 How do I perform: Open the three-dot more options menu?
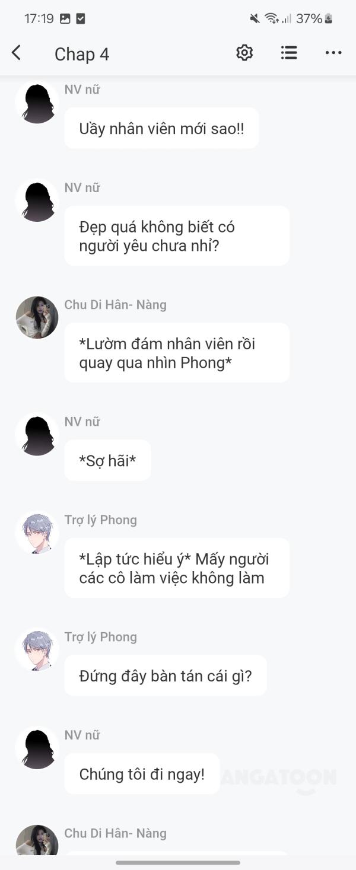(x=333, y=53)
